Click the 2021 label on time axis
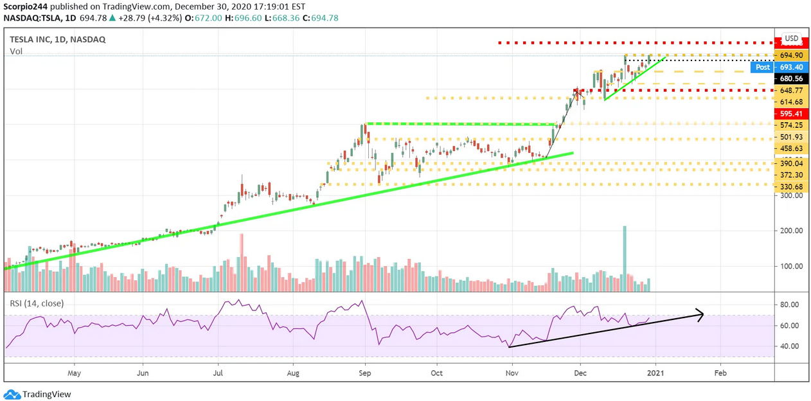Image resolution: width=811 pixels, height=401 pixels. [x=655, y=372]
